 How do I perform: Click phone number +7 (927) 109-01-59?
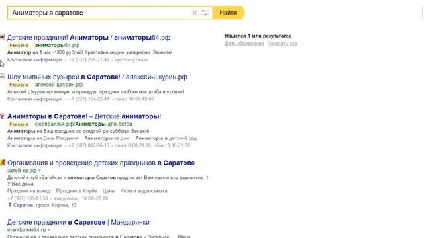pos(28,198)
